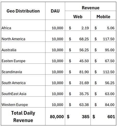
Task: Click the DAU column header
Action: pyautogui.click(x=55, y=11)
